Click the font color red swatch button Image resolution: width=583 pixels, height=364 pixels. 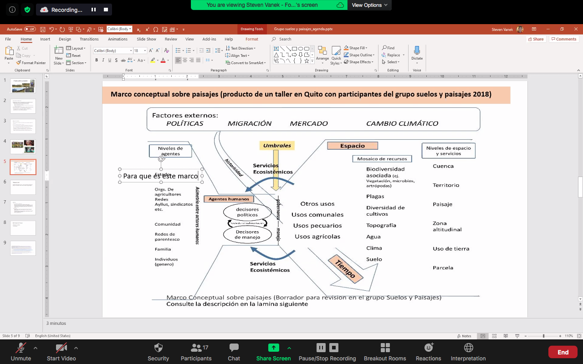(164, 60)
